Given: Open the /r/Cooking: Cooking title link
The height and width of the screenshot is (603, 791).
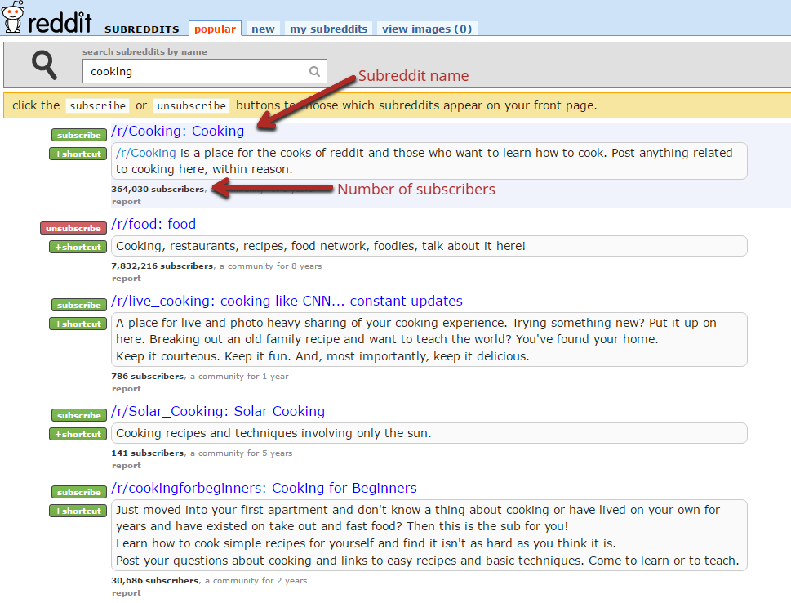Looking at the screenshot, I should point(178,131).
